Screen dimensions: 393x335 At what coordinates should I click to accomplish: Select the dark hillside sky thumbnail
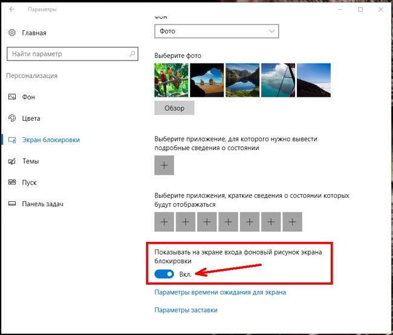[x=314, y=80]
